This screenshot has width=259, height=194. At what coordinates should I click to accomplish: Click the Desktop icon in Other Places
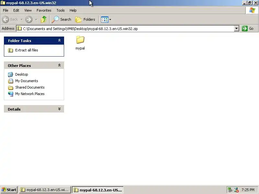pyautogui.click(x=11, y=75)
